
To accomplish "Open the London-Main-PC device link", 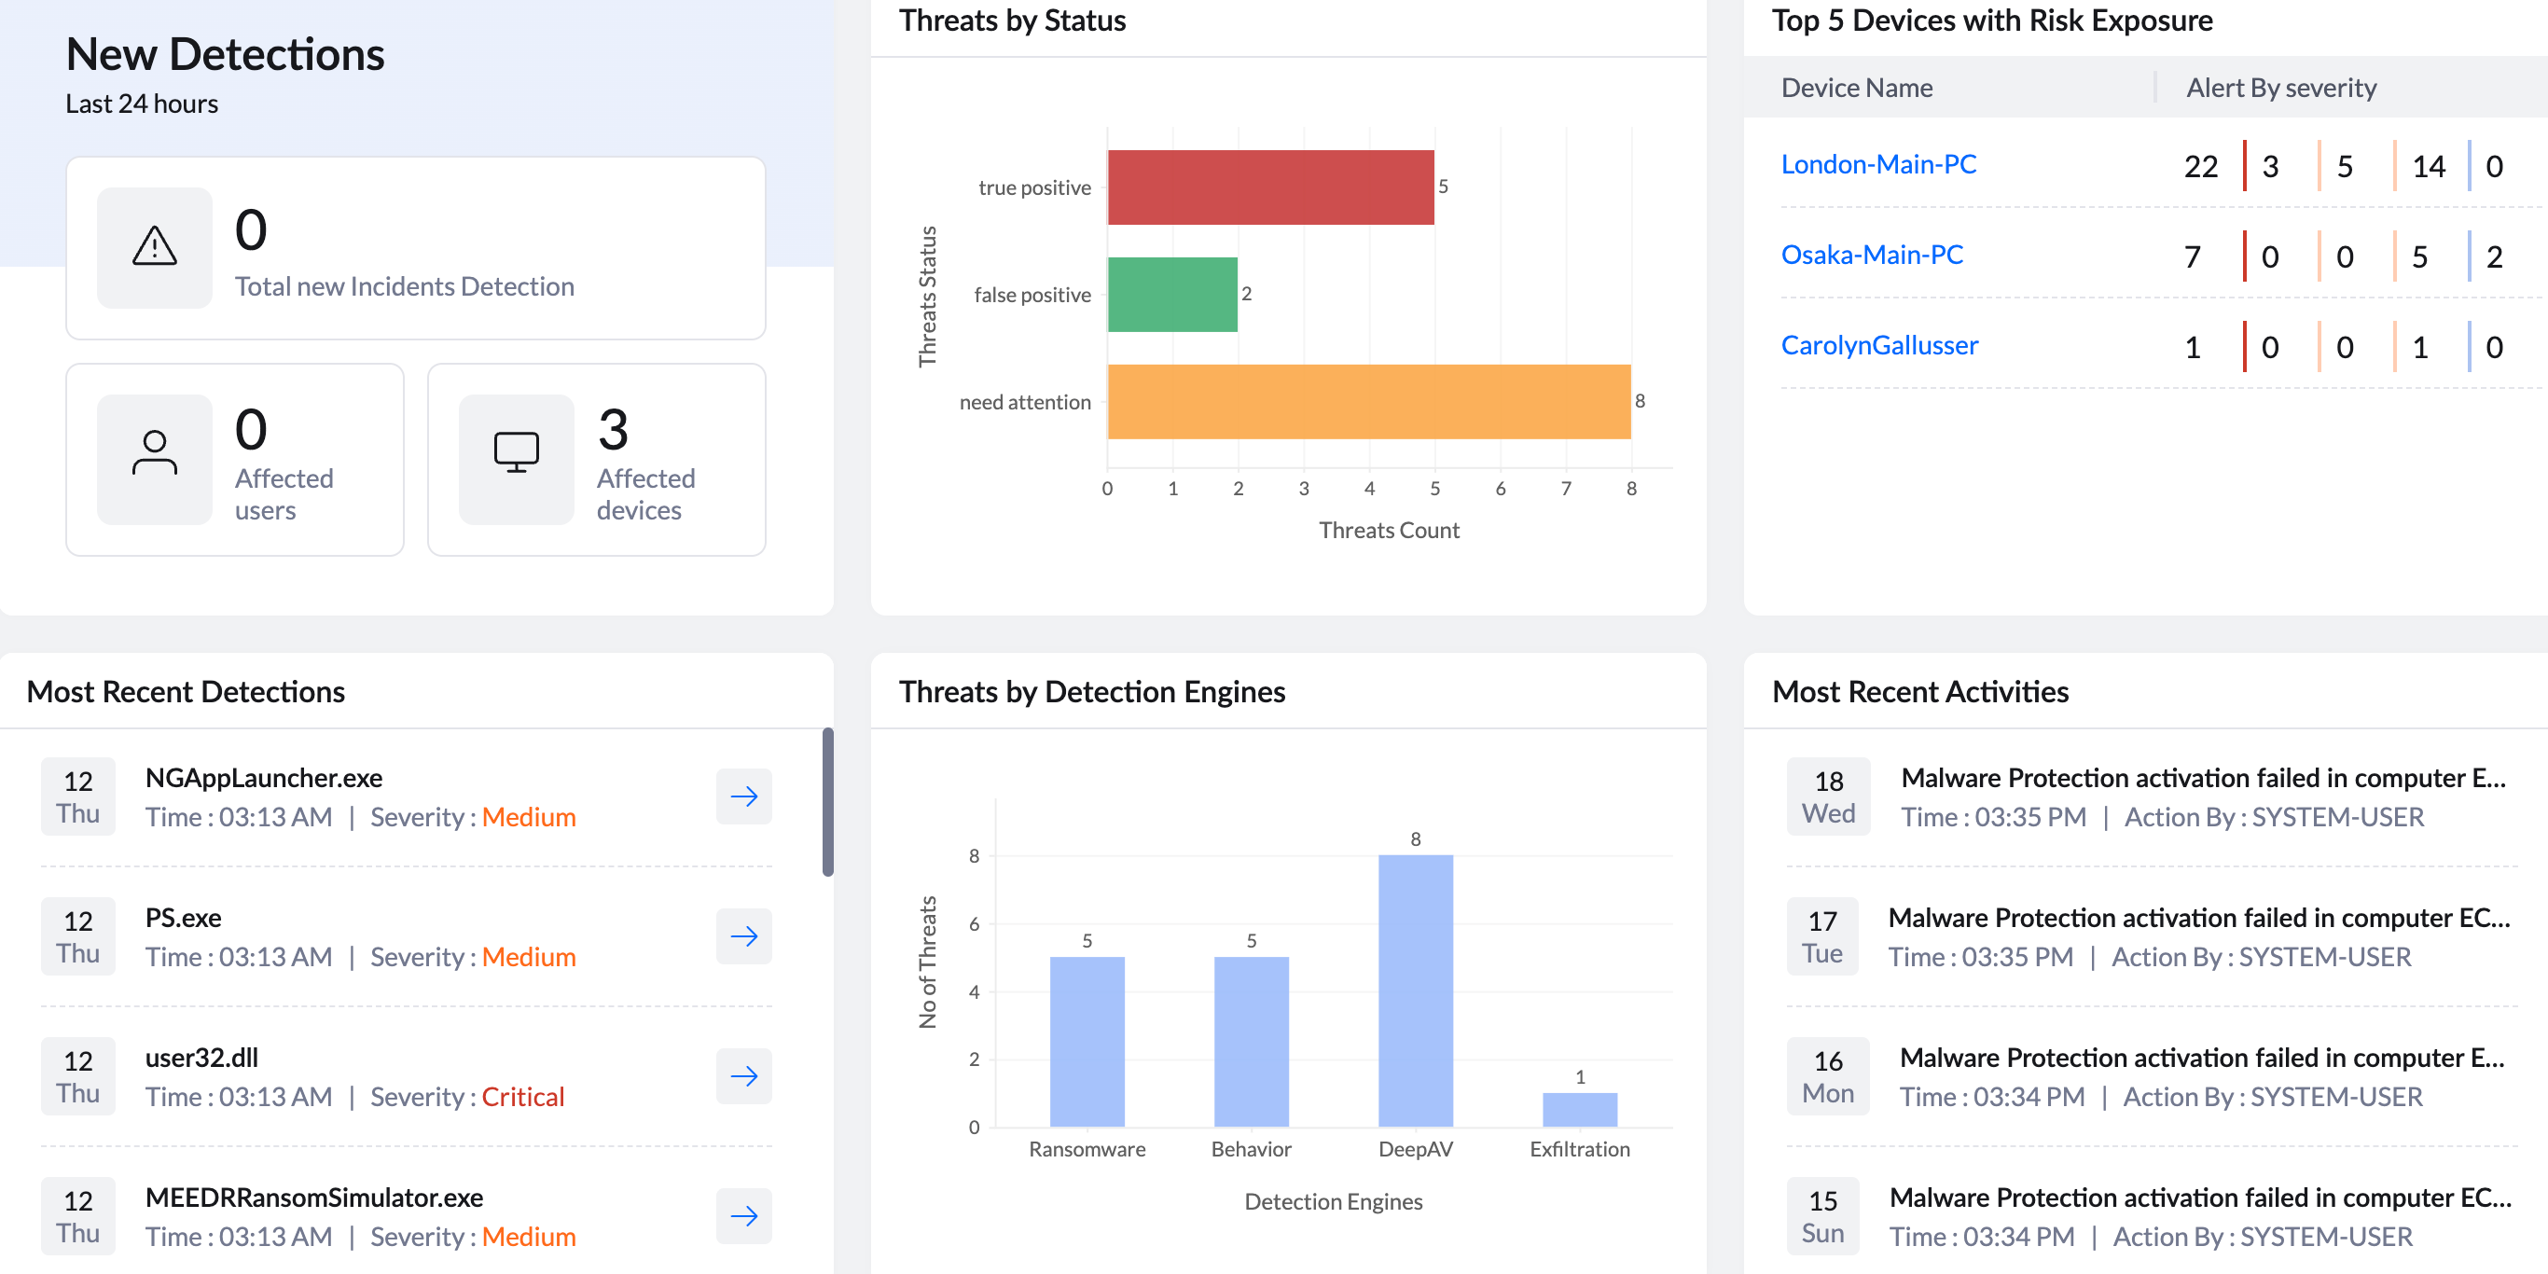I will 1878,164.
